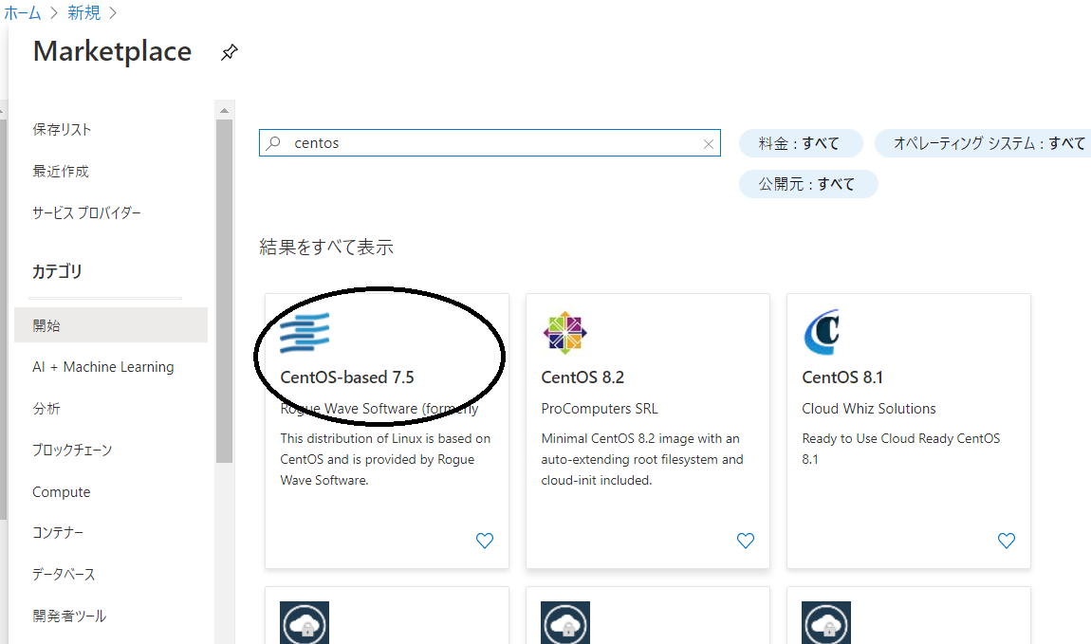Favorite the CentOS-based 7.5 offer
The height and width of the screenshot is (644, 1091).
click(484, 541)
